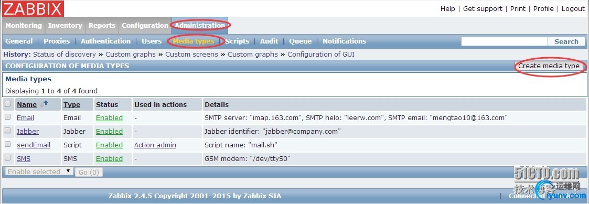
Task: Sort the table by the Type column
Action: pyautogui.click(x=72, y=104)
